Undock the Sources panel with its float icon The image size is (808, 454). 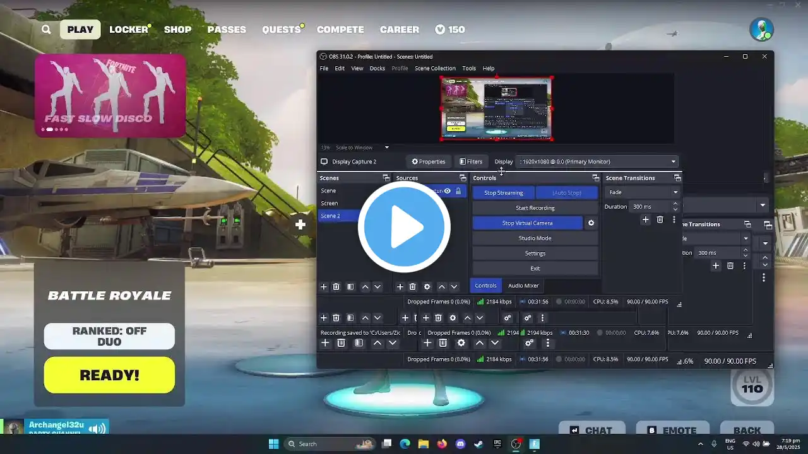tap(463, 178)
